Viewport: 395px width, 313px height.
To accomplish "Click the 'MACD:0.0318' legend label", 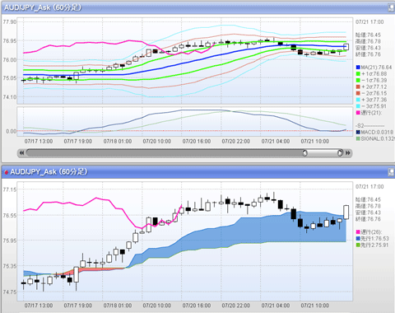I will (377, 133).
